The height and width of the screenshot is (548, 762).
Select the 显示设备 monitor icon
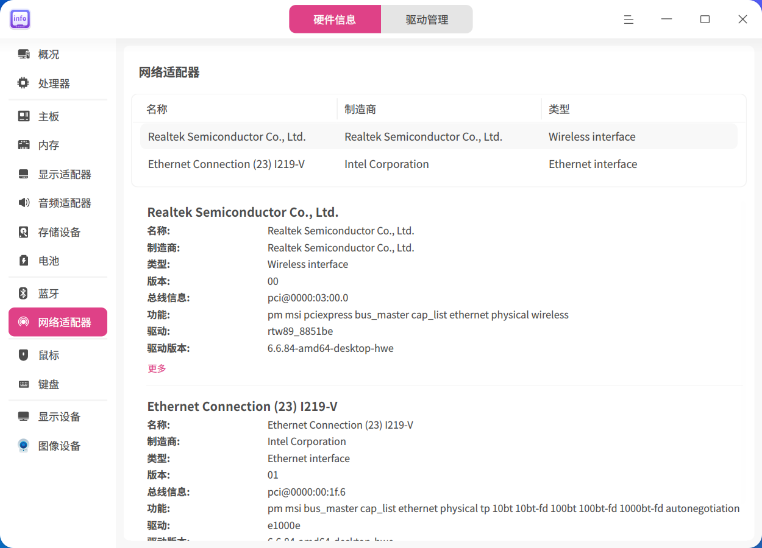click(24, 416)
